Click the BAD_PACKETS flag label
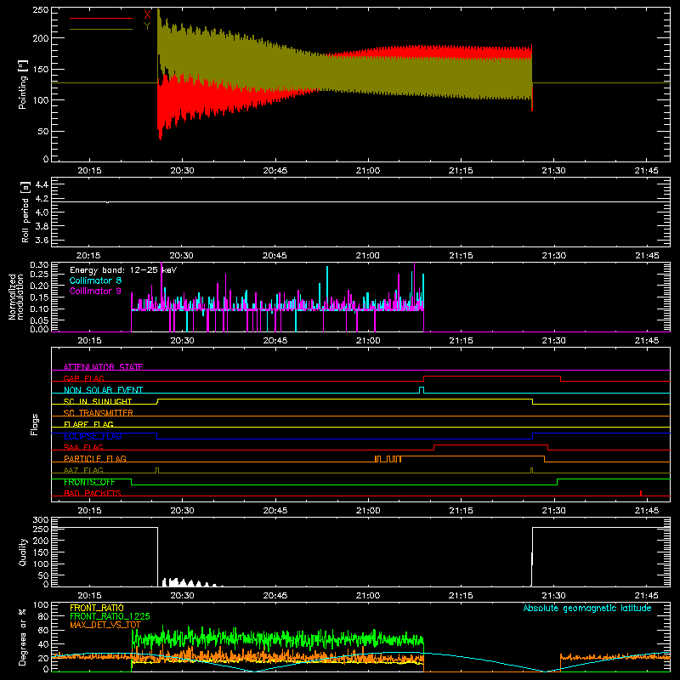 tap(93, 493)
